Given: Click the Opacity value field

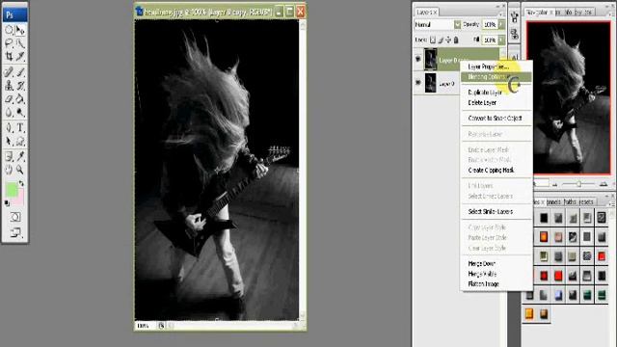Looking at the screenshot, I should point(490,24).
